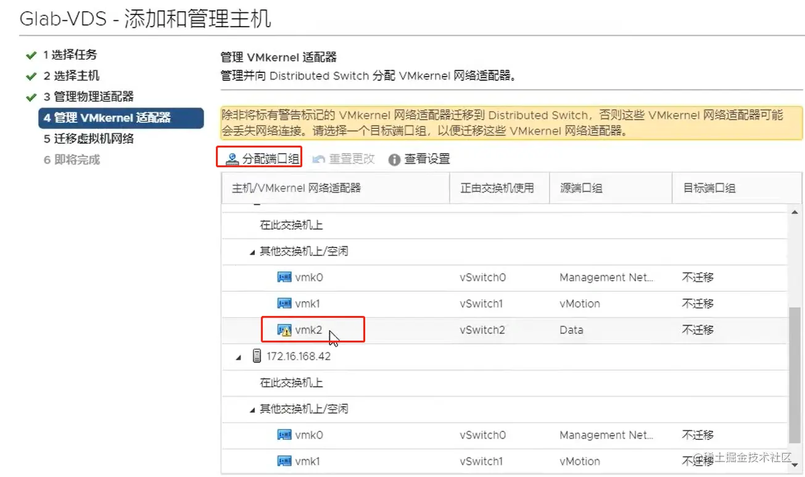This screenshot has height=477, width=805.
Task: Click vSwitch1 in the first host's vmk1 row
Action: point(482,304)
